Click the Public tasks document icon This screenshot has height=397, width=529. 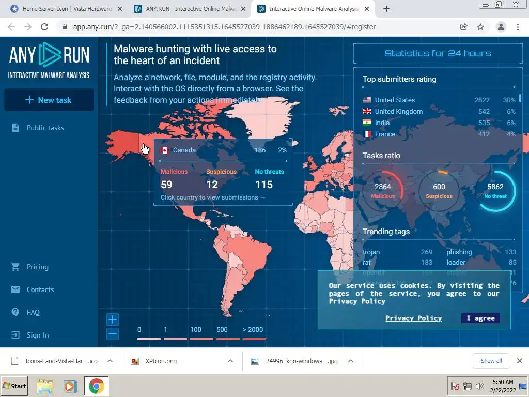click(15, 128)
